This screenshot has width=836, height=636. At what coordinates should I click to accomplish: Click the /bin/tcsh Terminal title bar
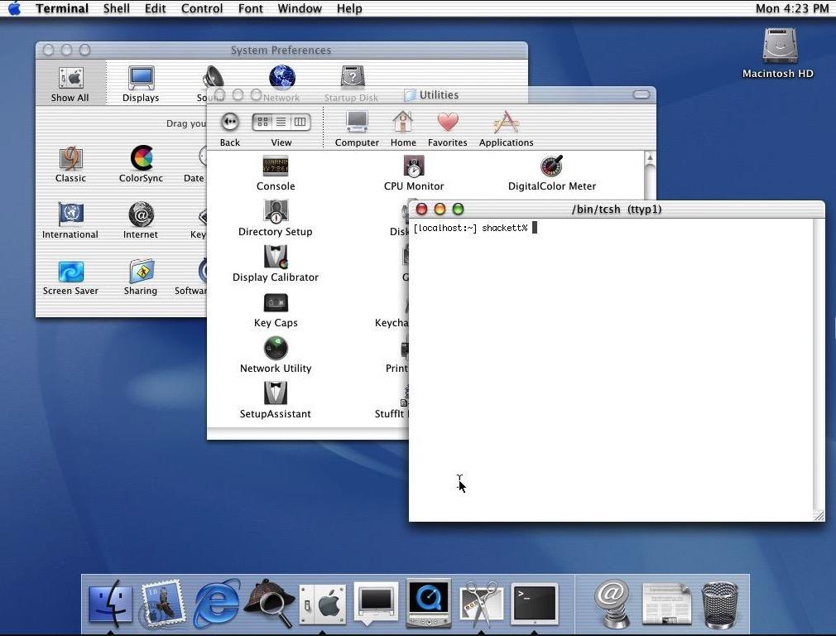(617, 210)
